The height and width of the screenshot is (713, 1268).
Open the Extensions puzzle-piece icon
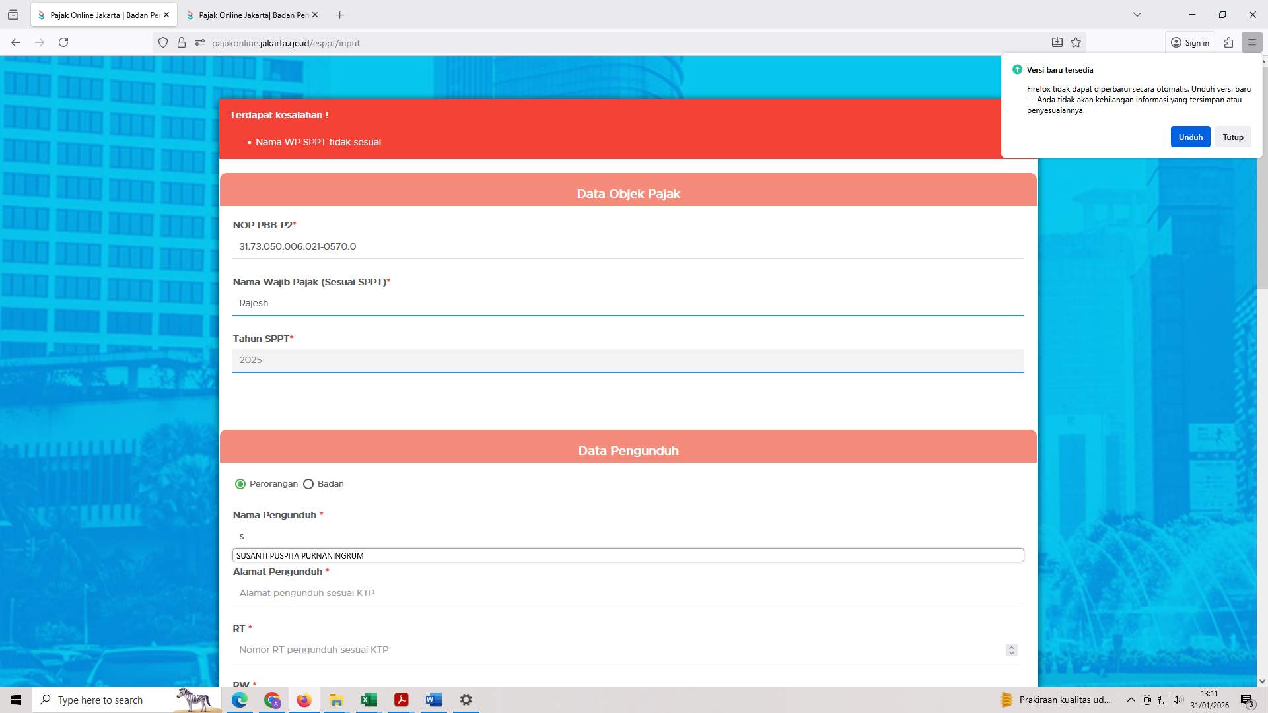(1228, 42)
